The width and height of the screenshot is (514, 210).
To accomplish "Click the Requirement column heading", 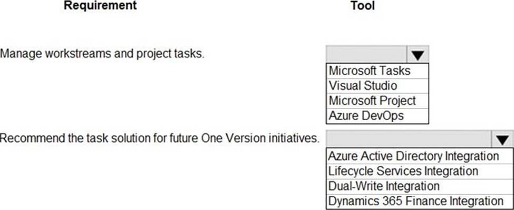I will (x=100, y=6).
